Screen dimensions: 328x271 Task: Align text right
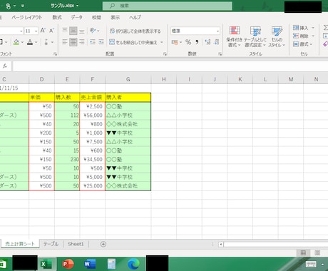pos(82,42)
